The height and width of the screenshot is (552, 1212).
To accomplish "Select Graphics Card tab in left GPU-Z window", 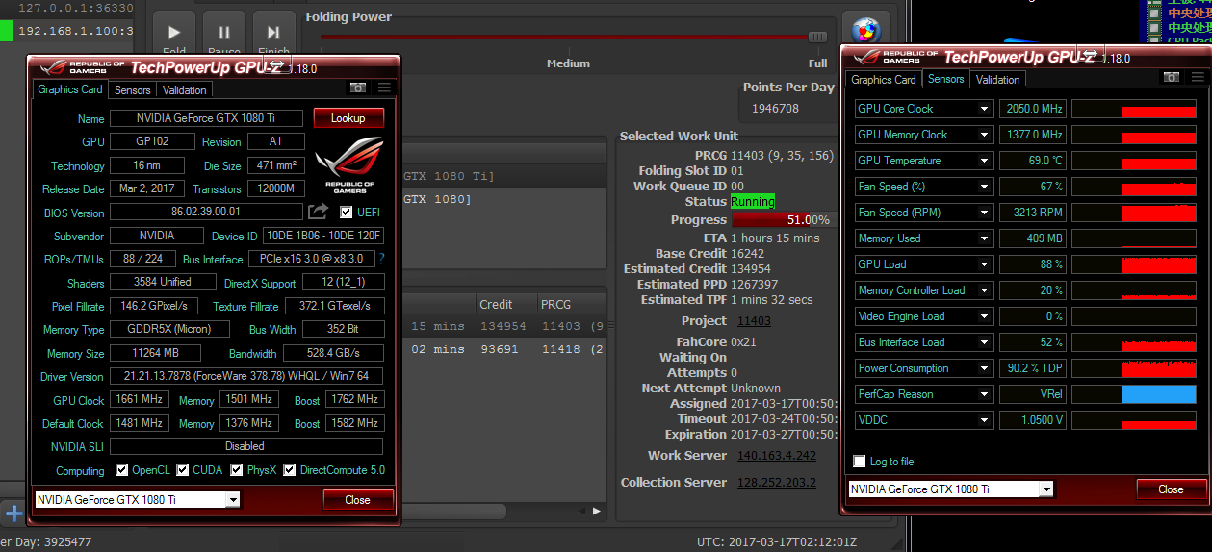I will tap(70, 89).
